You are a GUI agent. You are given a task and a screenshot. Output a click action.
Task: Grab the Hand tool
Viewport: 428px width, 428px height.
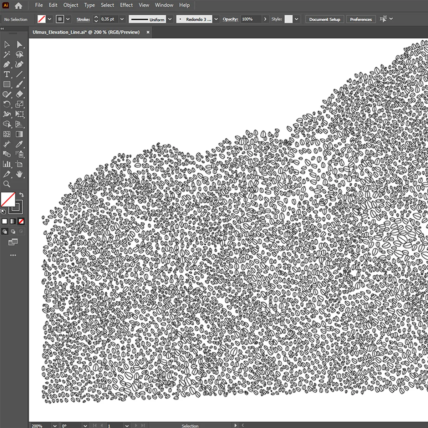(x=20, y=174)
